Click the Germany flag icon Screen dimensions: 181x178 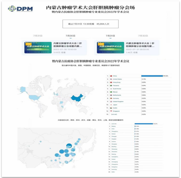tap(111, 98)
